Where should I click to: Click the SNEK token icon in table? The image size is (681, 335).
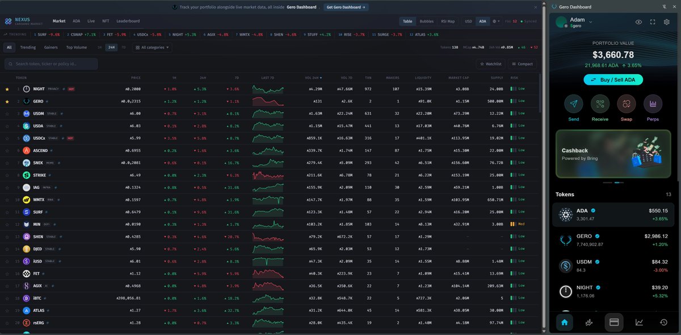[26, 163]
